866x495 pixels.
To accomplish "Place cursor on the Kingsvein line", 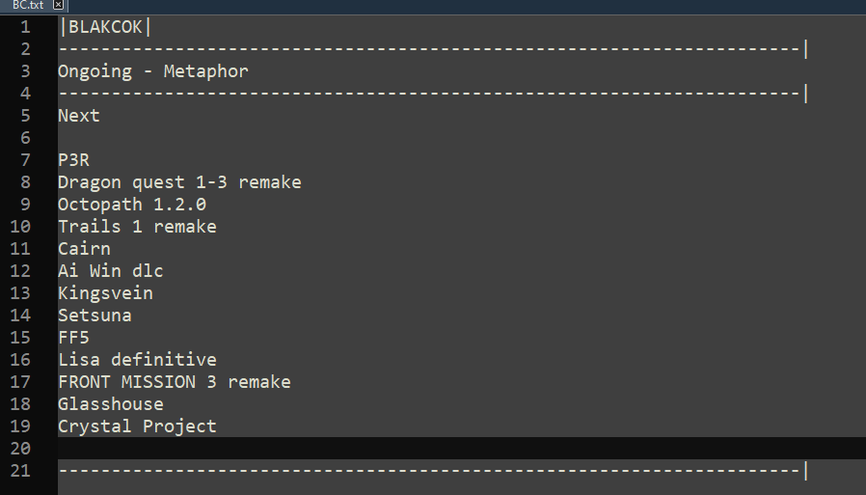I will click(x=105, y=293).
